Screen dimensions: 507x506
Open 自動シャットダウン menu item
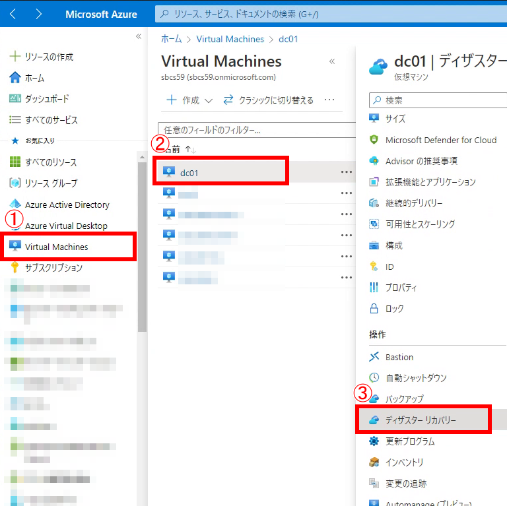pyautogui.click(x=408, y=378)
